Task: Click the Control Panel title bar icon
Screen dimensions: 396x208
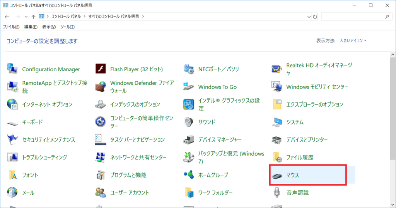Action: point(5,5)
